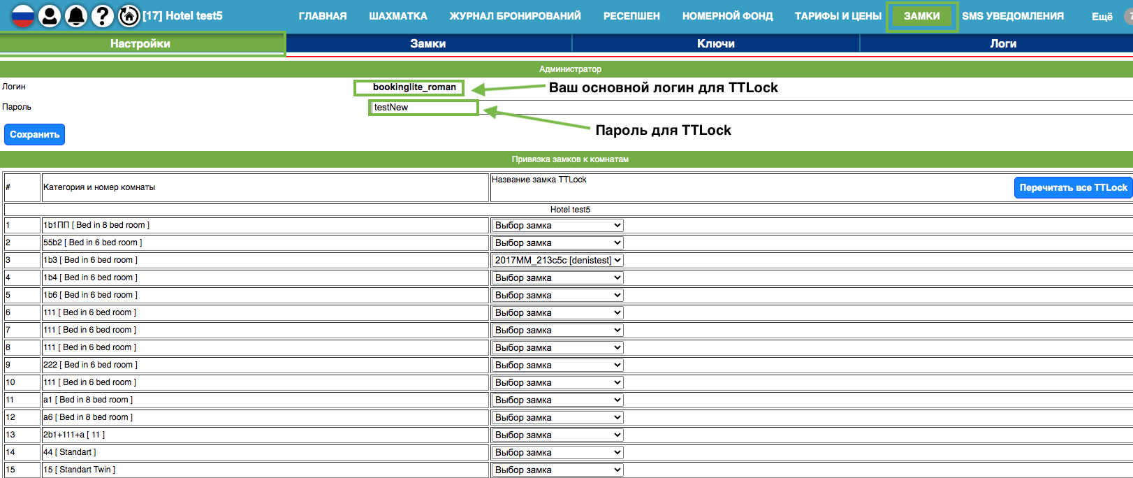The height and width of the screenshot is (478, 1133).
Task: Click the Russian flag language icon
Action: click(x=23, y=15)
